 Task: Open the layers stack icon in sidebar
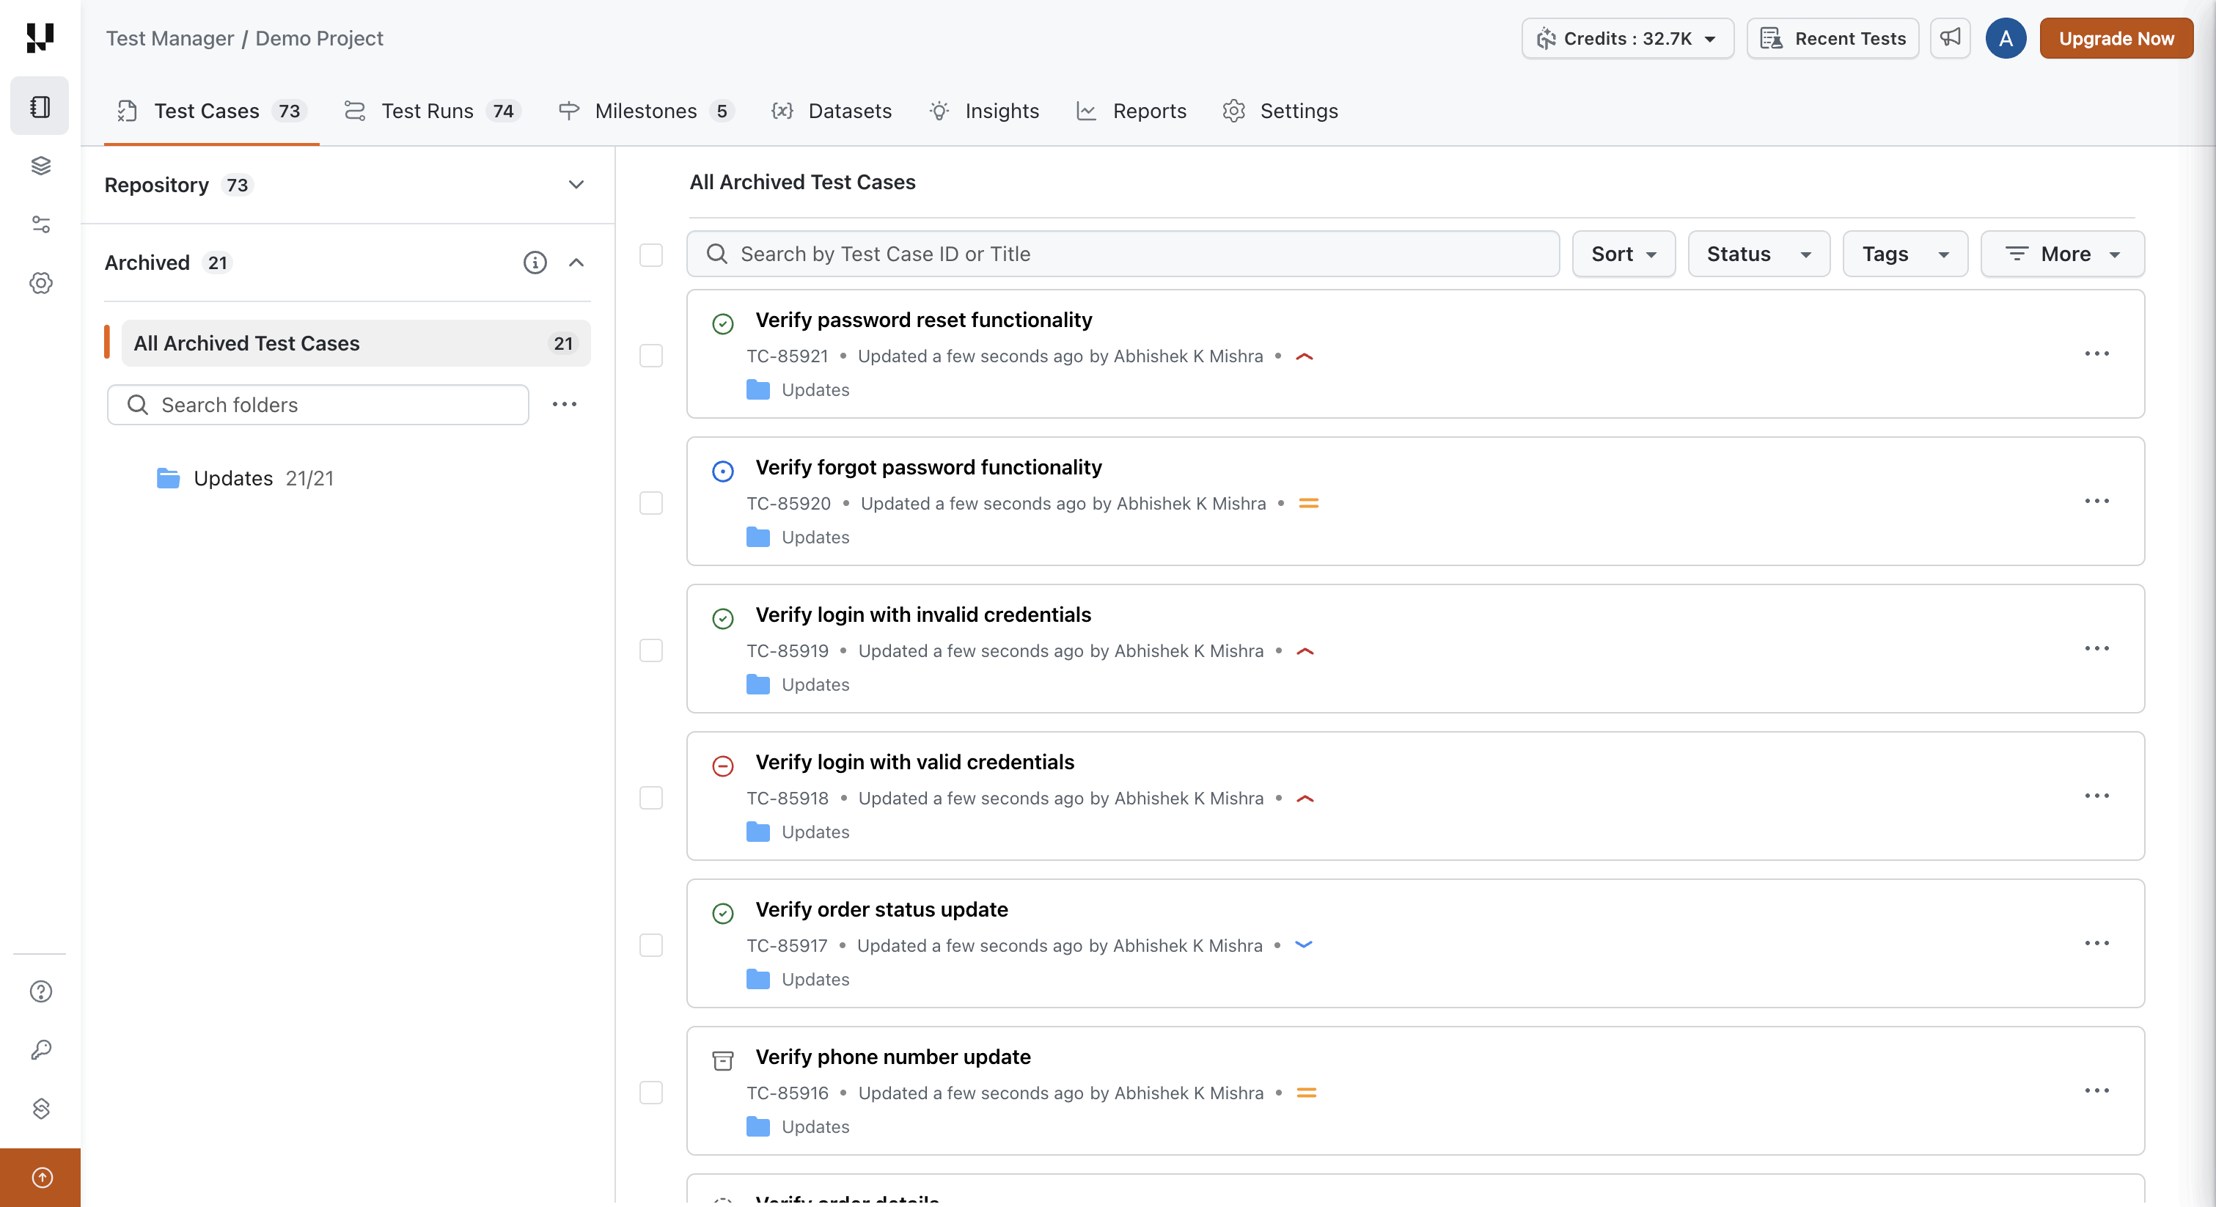coord(40,165)
